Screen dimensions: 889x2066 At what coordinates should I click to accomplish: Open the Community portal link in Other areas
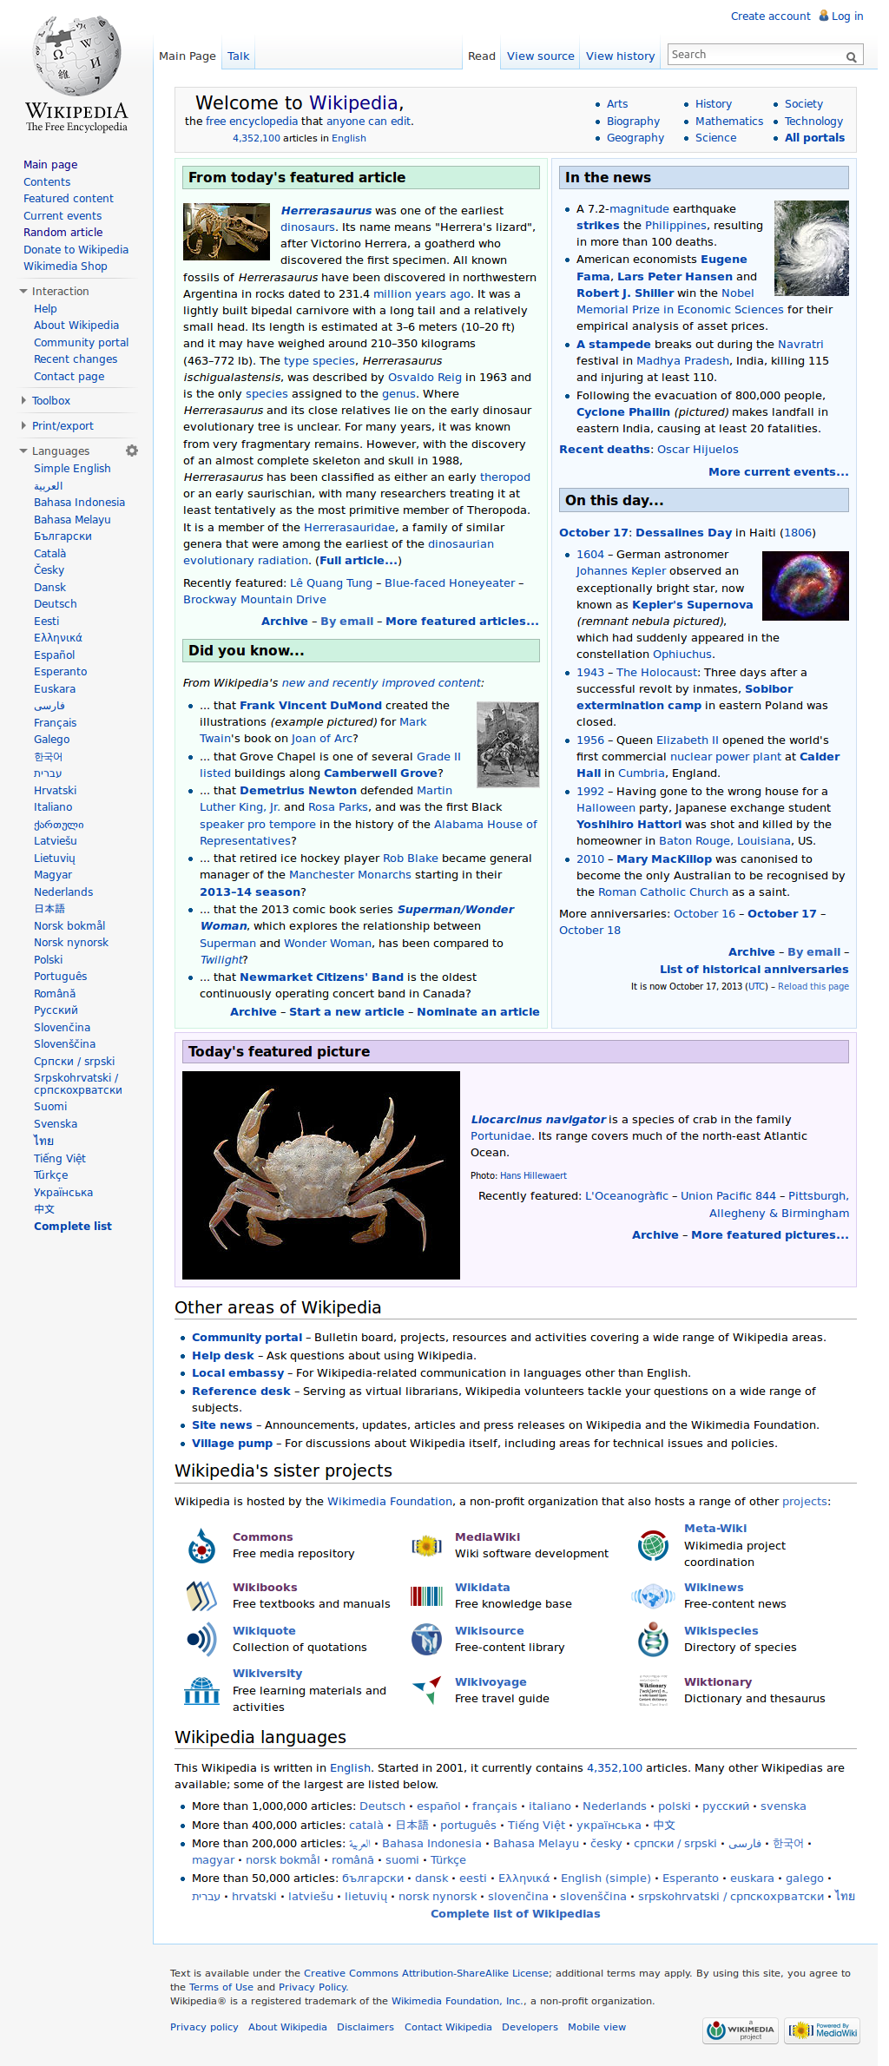(x=247, y=1338)
